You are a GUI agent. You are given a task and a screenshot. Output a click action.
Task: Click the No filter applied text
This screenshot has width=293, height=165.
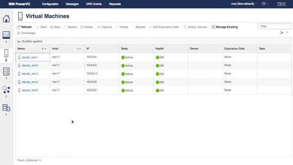32,41
